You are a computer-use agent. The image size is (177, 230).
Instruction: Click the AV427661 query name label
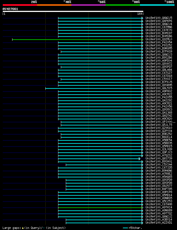click(x=10, y=9)
